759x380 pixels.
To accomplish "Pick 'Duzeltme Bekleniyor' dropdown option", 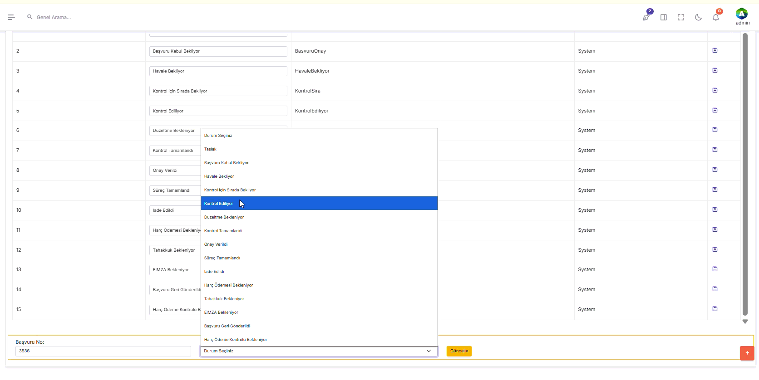I will coord(319,217).
